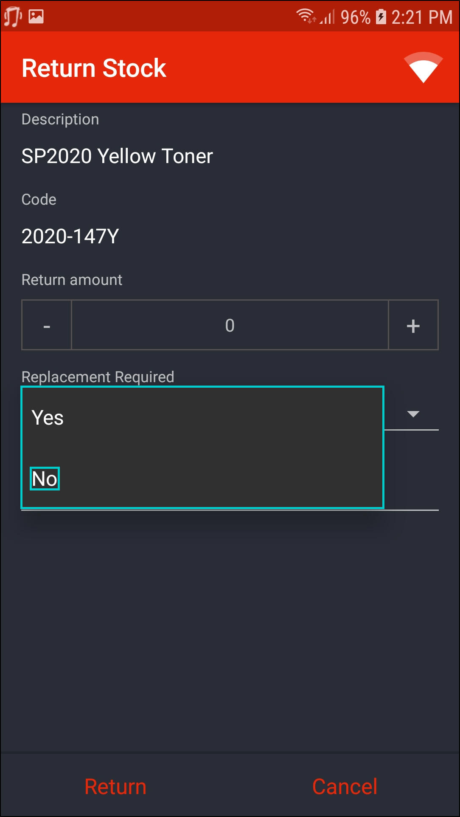Tap the clock showing 2:21 PM

point(421,17)
